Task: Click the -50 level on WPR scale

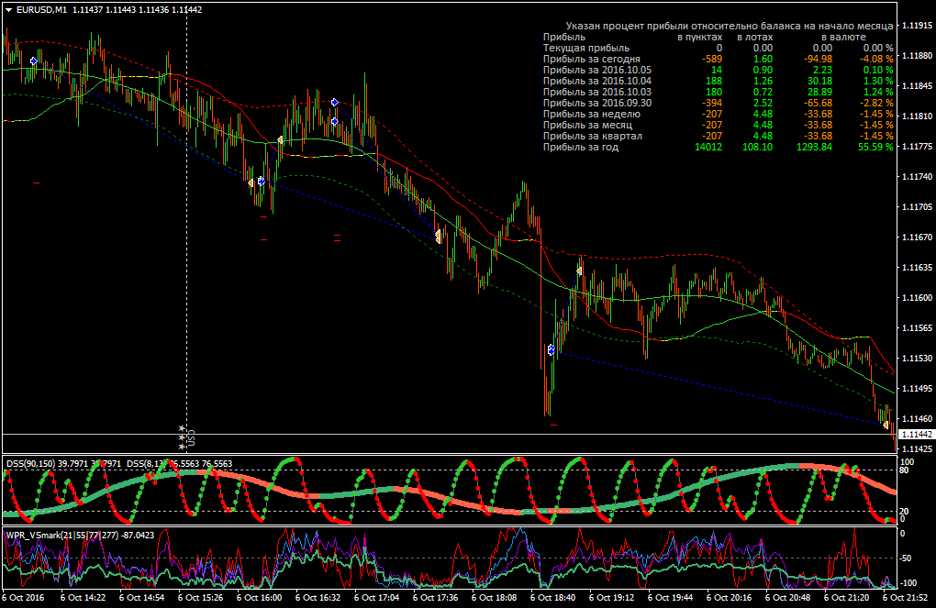Action: 908,558
